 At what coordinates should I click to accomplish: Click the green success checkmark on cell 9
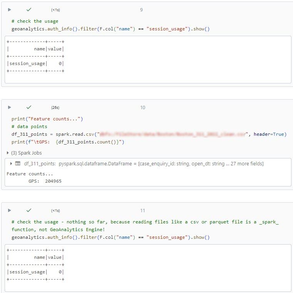(x=29, y=10)
